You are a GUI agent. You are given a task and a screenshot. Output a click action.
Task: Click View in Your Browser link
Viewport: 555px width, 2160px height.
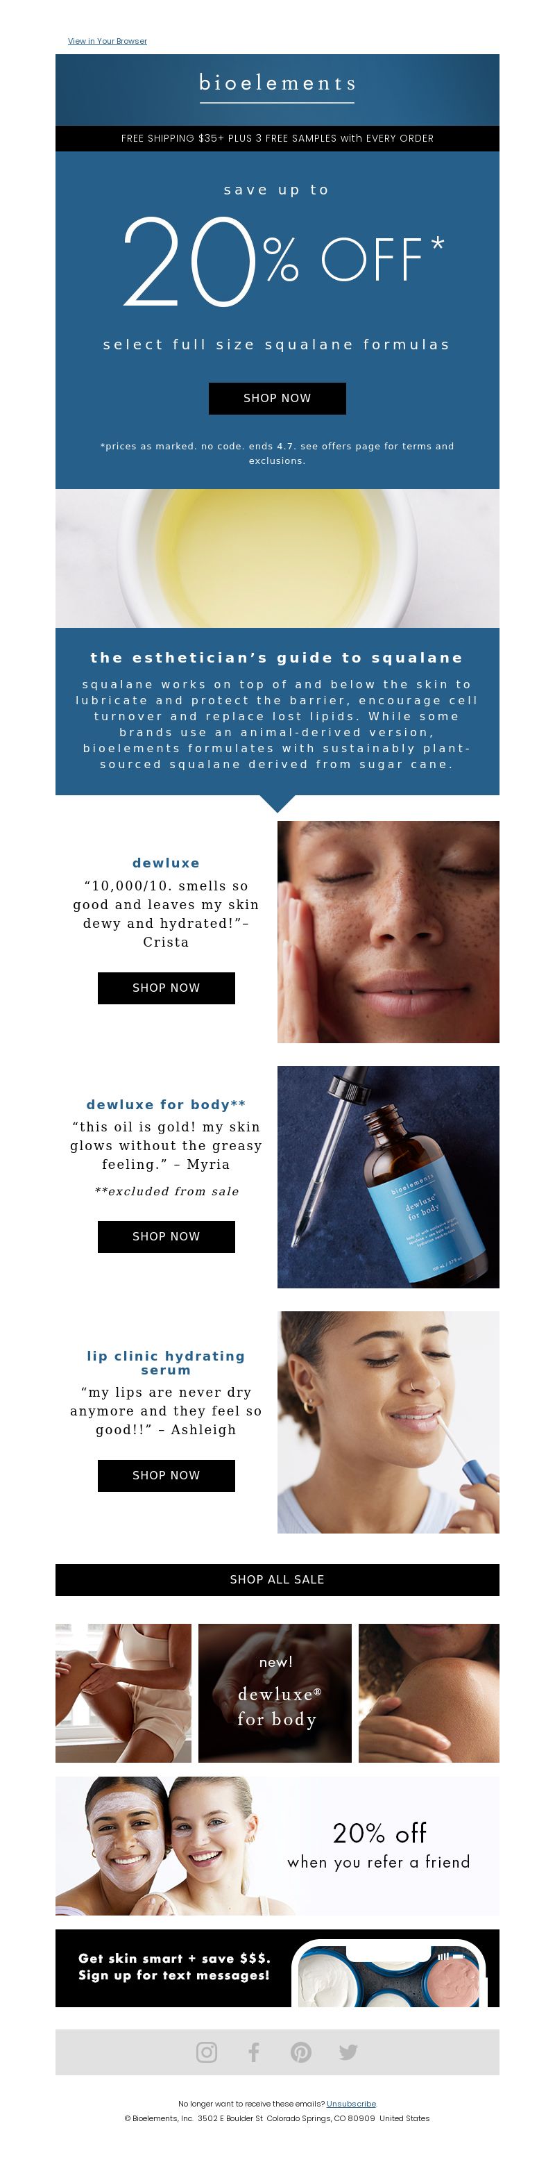[x=107, y=41]
